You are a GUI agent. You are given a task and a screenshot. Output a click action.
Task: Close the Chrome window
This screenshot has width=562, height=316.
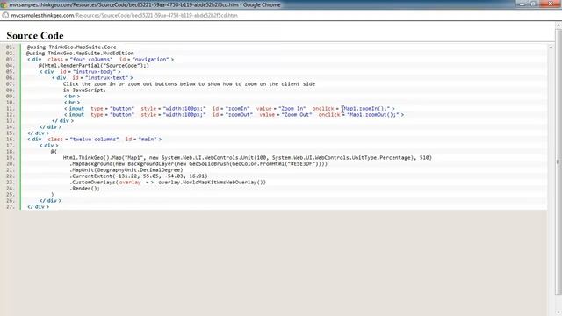click(551, 4)
